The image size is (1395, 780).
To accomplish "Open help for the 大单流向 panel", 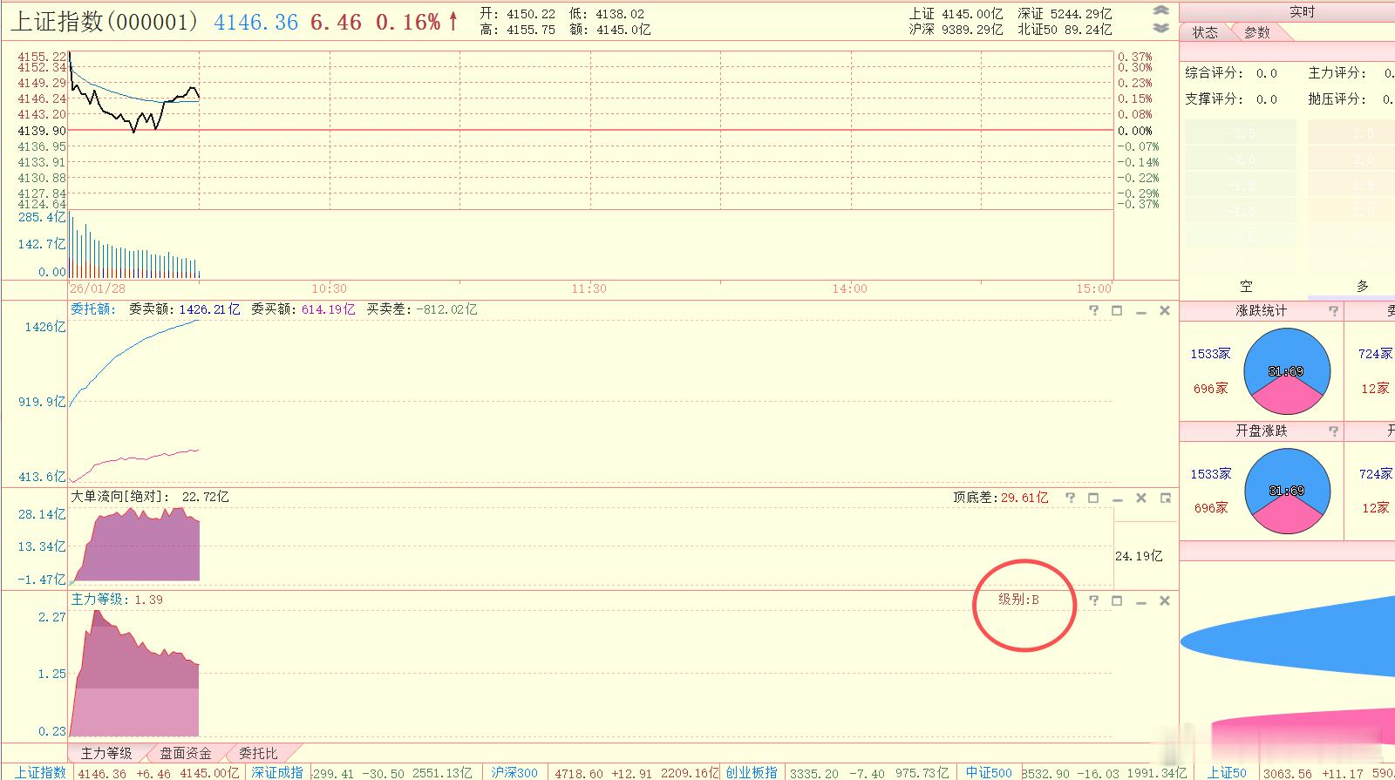I will pyautogui.click(x=1070, y=498).
